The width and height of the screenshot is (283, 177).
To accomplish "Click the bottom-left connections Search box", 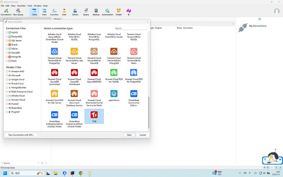I will click(19, 163).
